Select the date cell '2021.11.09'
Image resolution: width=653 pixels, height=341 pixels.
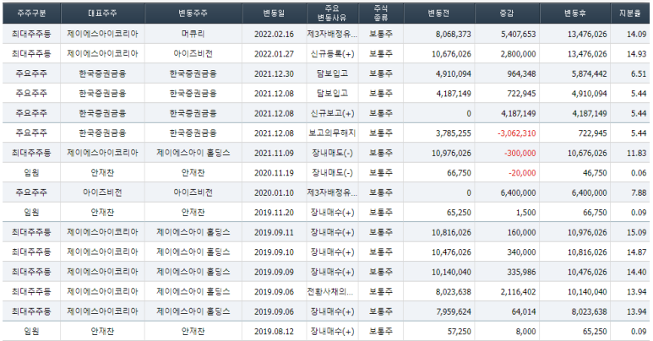click(x=274, y=154)
